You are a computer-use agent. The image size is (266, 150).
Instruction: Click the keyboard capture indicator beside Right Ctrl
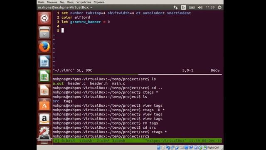pos(205,147)
